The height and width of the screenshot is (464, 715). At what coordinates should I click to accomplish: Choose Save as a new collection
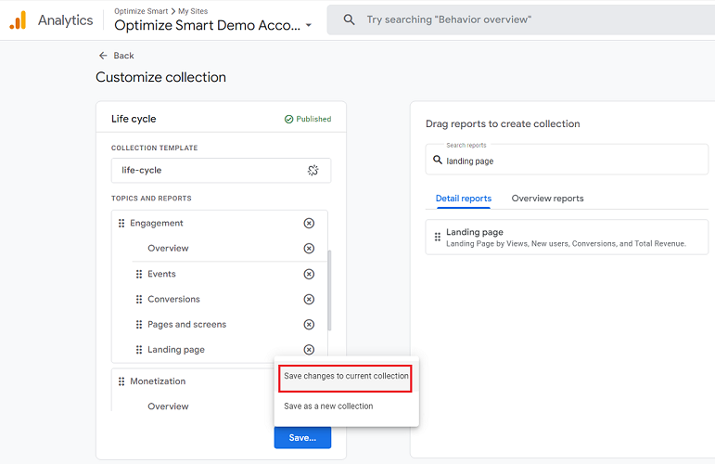(x=346, y=406)
